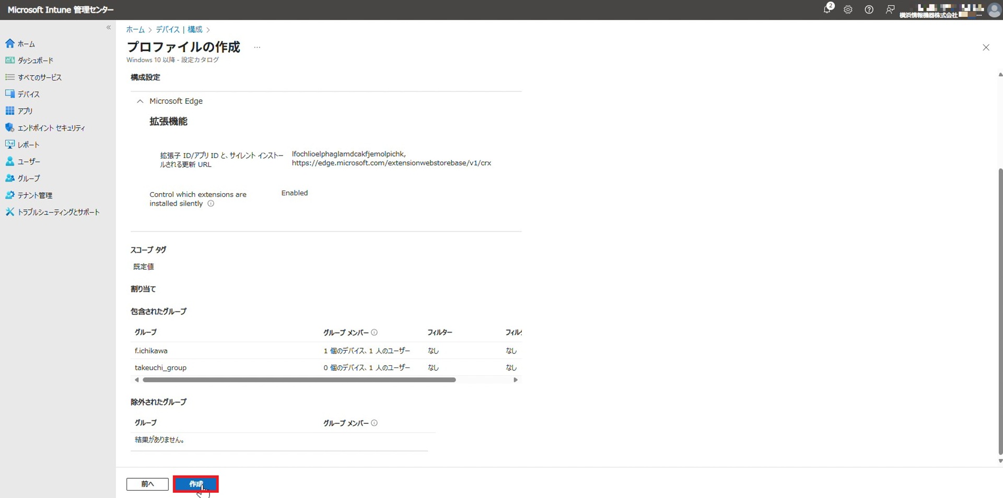
Task: Open the feedback icon in header
Action: (x=890, y=10)
